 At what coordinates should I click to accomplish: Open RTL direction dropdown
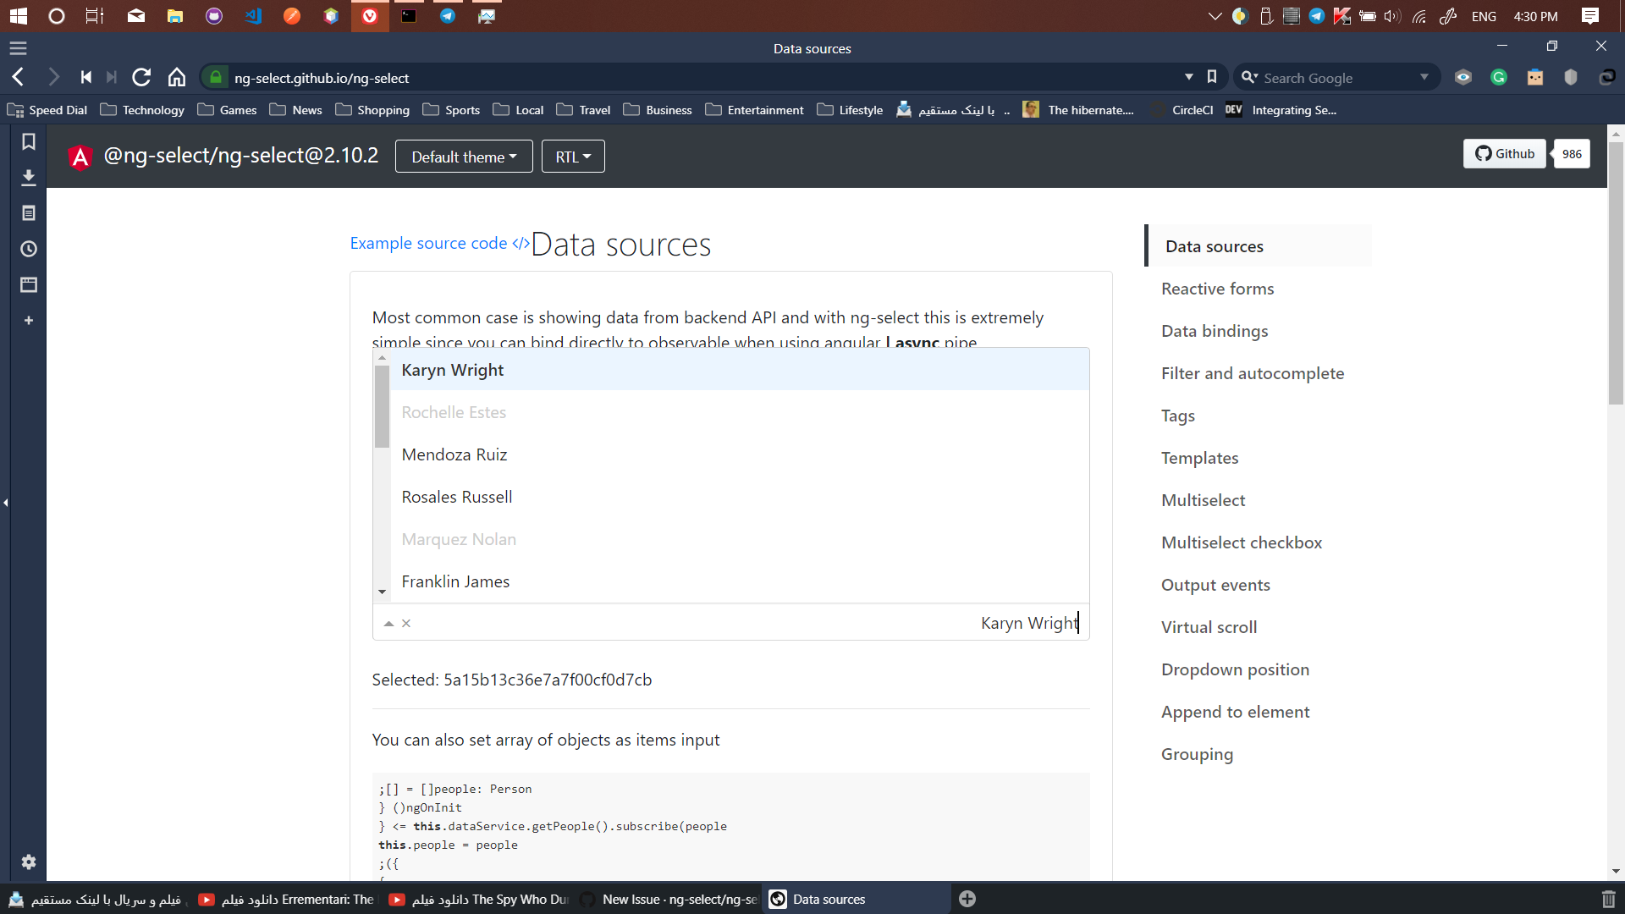click(x=573, y=157)
